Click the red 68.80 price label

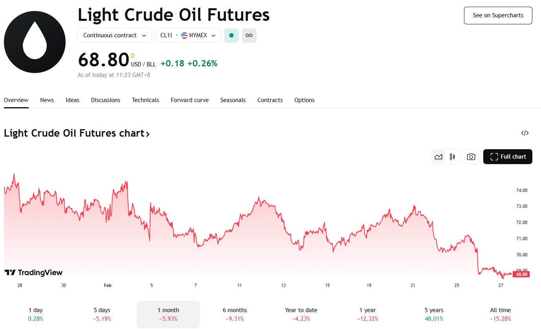[x=521, y=274]
